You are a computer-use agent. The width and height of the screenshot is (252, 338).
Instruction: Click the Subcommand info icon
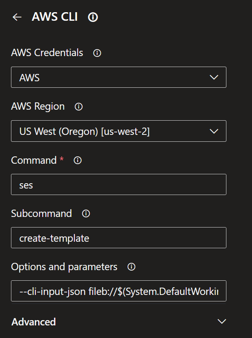pyautogui.click(x=86, y=214)
